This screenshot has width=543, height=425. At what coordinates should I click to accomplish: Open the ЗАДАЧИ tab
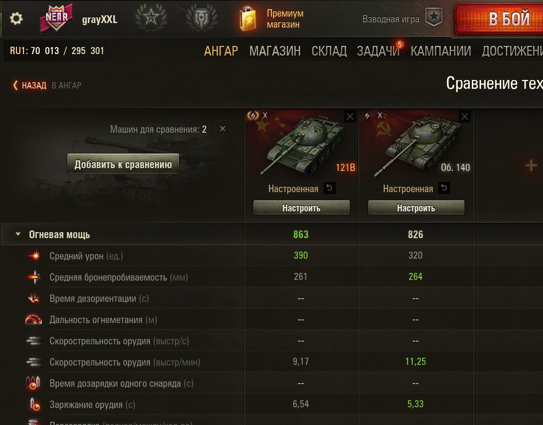(x=378, y=51)
